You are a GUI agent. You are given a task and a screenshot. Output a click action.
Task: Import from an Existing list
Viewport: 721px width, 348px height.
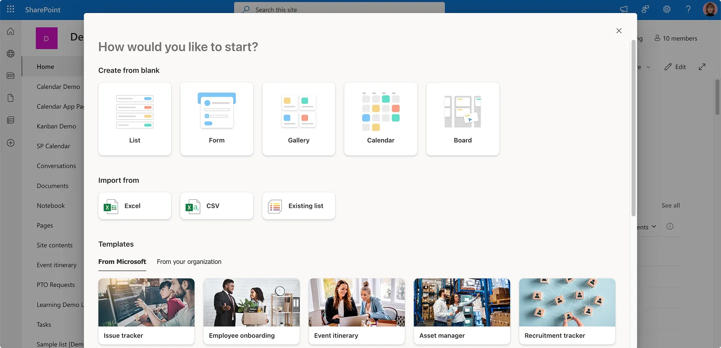pos(298,206)
